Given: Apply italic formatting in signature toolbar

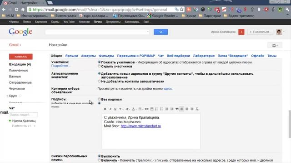Looking at the screenshot, I should [x=110, y=109].
